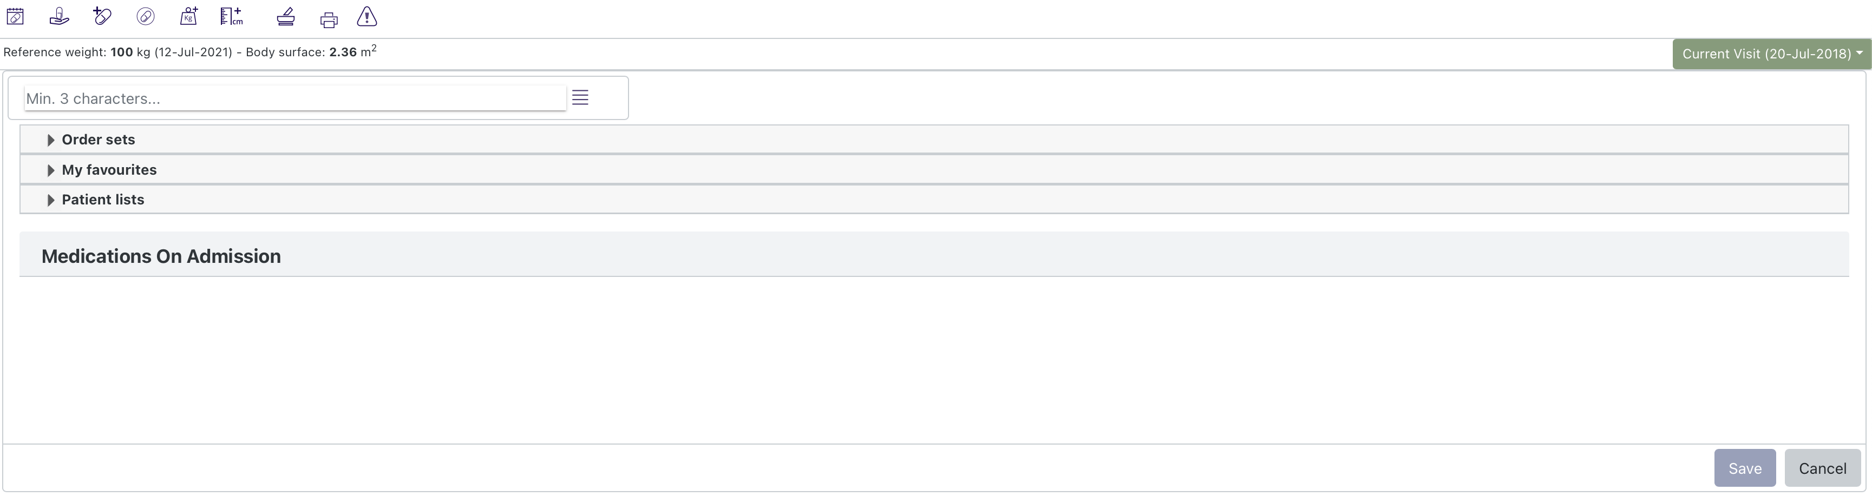Open the hamburger menu beside the search field
The height and width of the screenshot is (503, 1872).
(580, 97)
